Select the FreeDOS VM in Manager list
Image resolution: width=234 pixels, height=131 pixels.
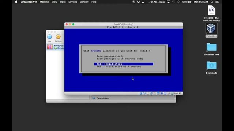click(55, 47)
